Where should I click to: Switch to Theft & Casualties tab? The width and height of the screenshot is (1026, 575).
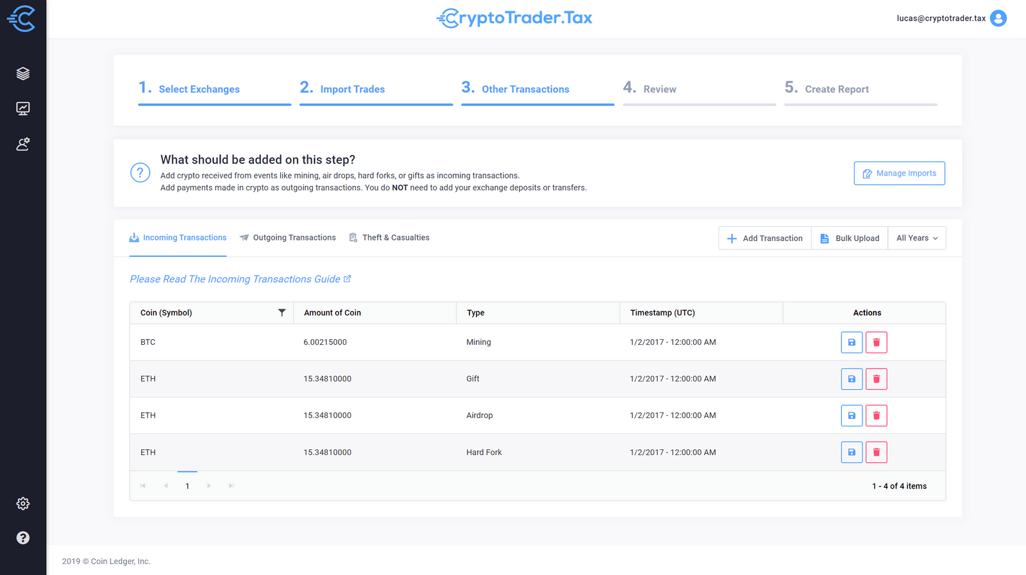(x=389, y=238)
